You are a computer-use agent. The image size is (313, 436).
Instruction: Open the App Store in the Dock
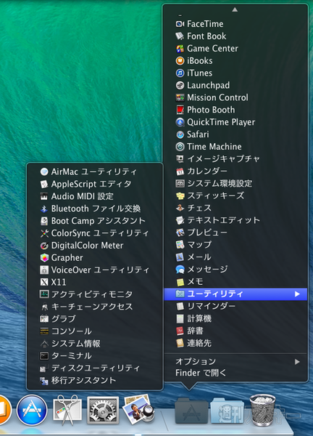click(x=32, y=411)
